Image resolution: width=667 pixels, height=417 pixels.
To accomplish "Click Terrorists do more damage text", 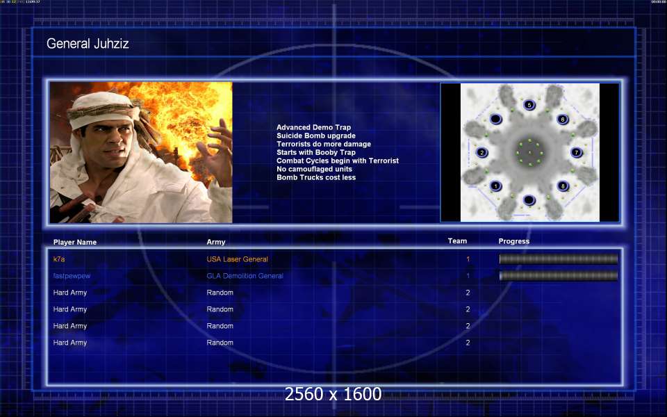I will (x=324, y=145).
